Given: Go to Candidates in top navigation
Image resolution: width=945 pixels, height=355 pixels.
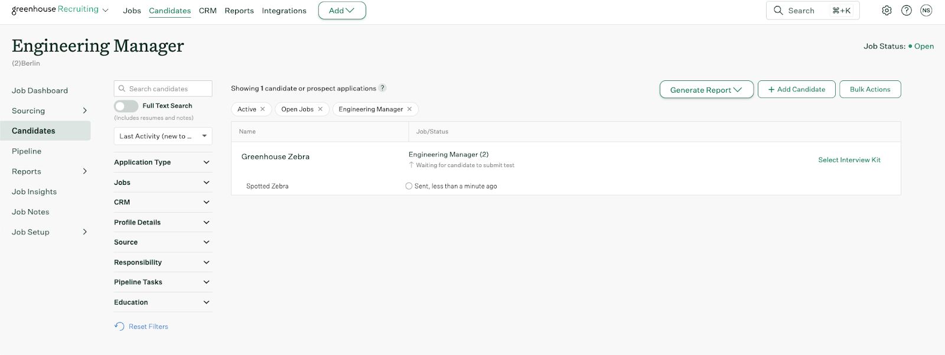Looking at the screenshot, I should point(170,11).
